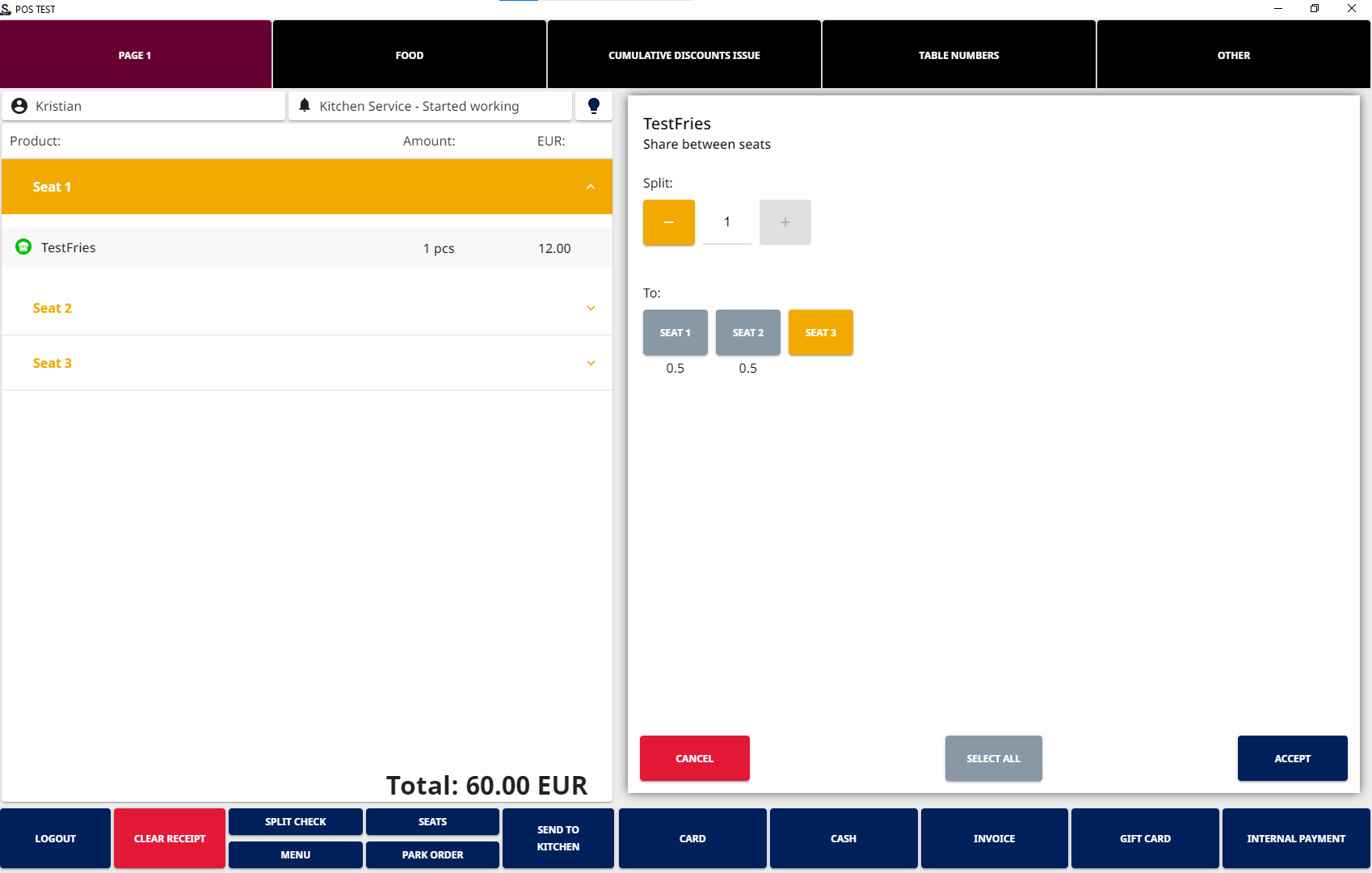Switch to the Food tab

pos(409,55)
